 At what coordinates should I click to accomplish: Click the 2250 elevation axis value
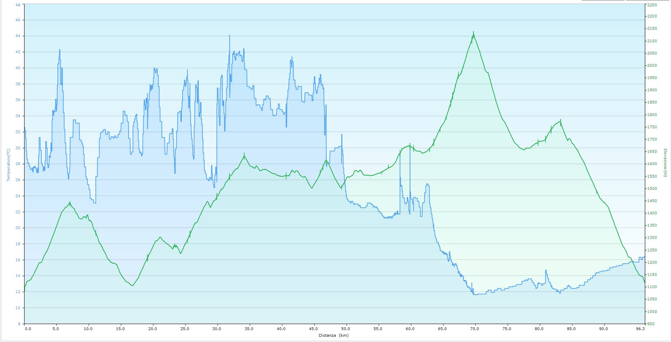click(x=652, y=5)
